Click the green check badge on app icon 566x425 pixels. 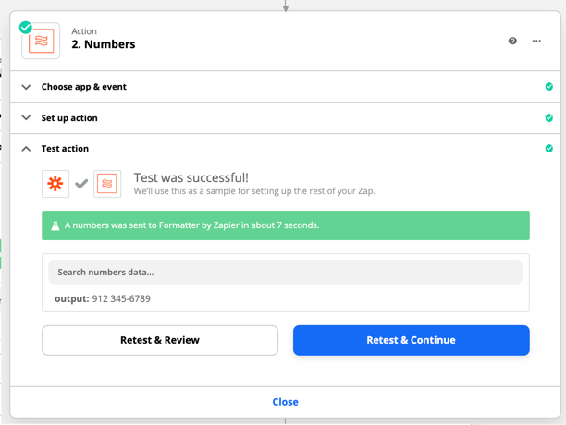coord(26,28)
